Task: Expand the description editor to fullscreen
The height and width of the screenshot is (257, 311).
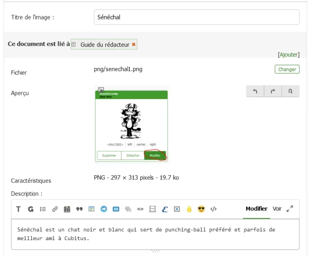Action: (x=290, y=209)
